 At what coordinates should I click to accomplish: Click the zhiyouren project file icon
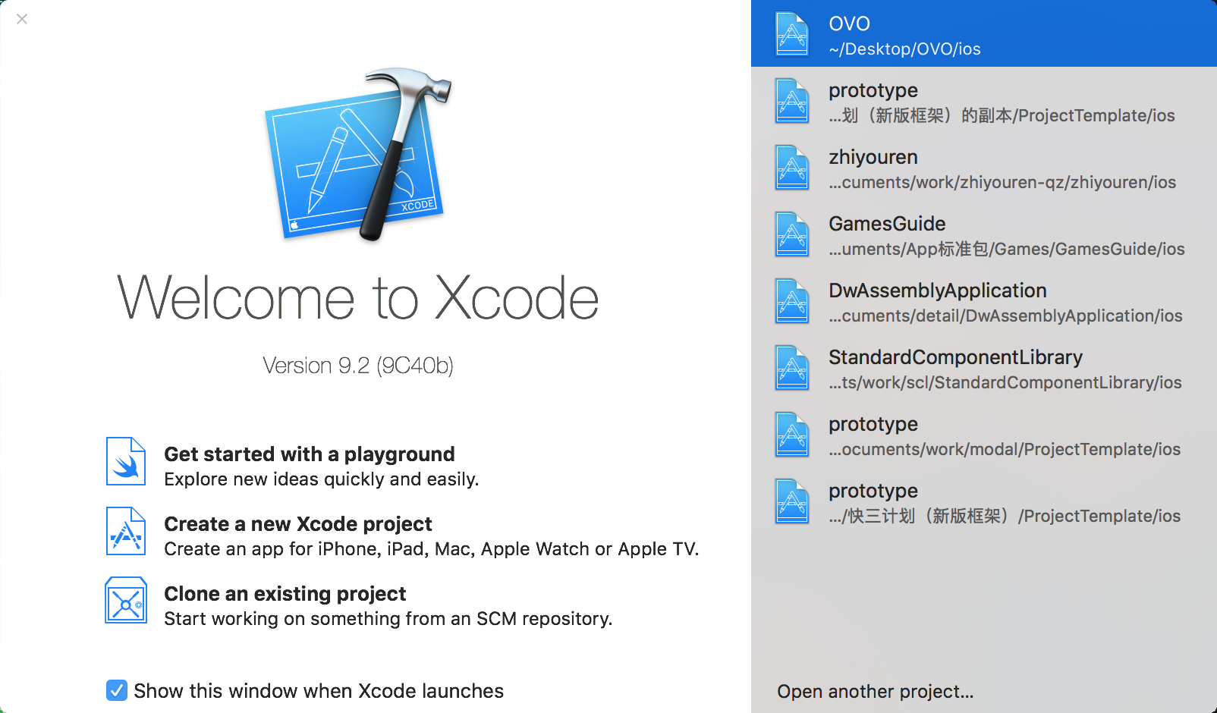(x=791, y=168)
